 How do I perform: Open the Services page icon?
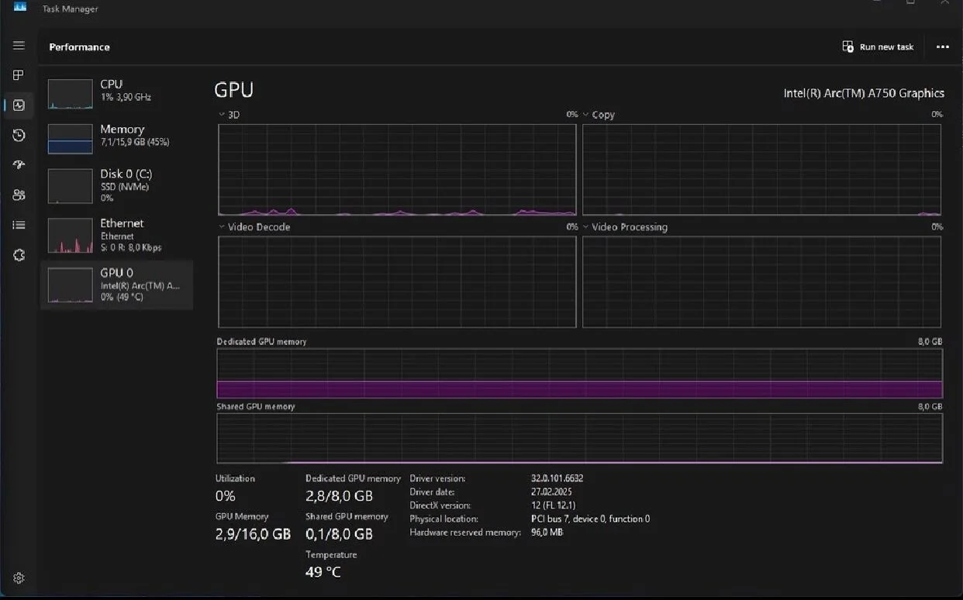pos(19,255)
